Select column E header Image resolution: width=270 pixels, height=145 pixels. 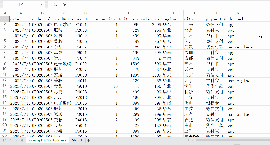107,13
